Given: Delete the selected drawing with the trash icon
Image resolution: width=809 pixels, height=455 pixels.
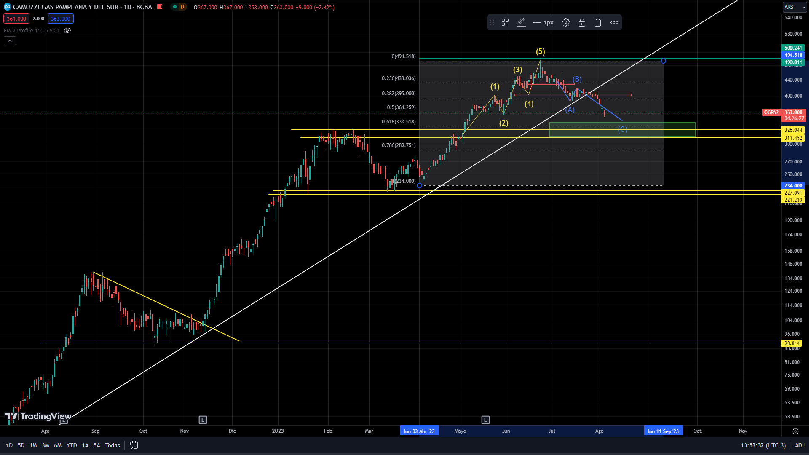Looking at the screenshot, I should point(598,23).
